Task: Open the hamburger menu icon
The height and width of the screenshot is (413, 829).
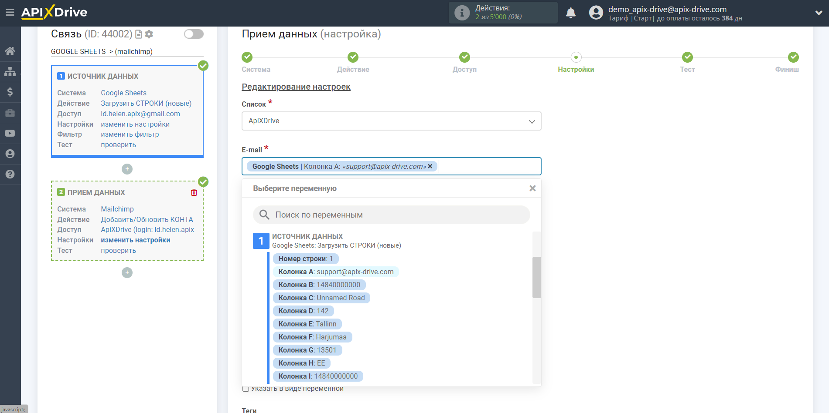Action: [10, 13]
